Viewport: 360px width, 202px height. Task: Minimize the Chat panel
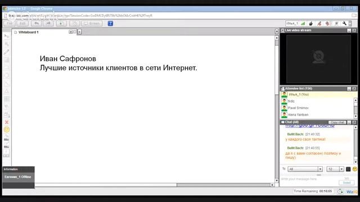[349, 122]
